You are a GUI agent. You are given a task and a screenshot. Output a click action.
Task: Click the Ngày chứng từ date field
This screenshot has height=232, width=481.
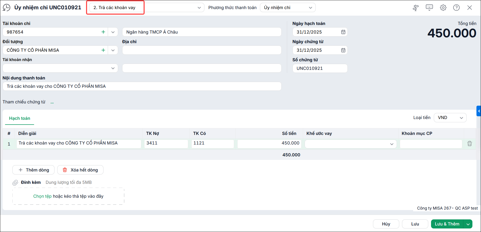320,50
